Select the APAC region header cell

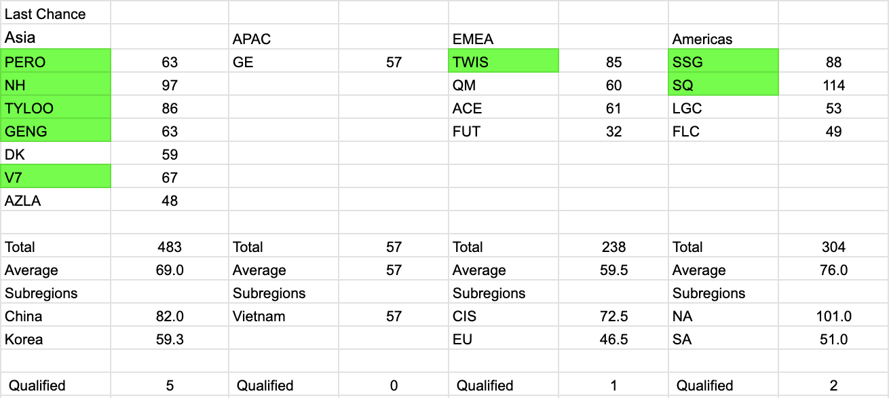coord(284,39)
